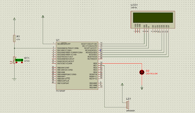Click the RD1 pin label on U1
The width and height of the screenshot is (195, 113).
[95, 65]
